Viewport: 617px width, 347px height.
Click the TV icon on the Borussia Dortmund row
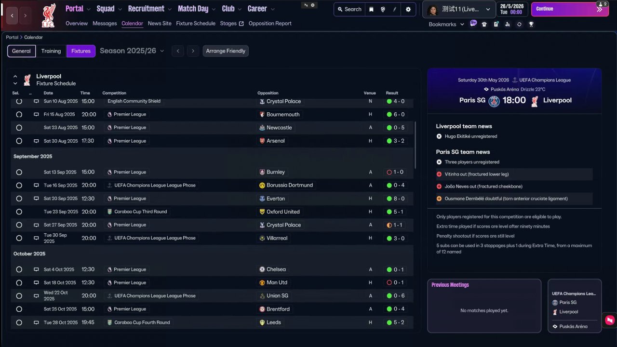(36, 185)
